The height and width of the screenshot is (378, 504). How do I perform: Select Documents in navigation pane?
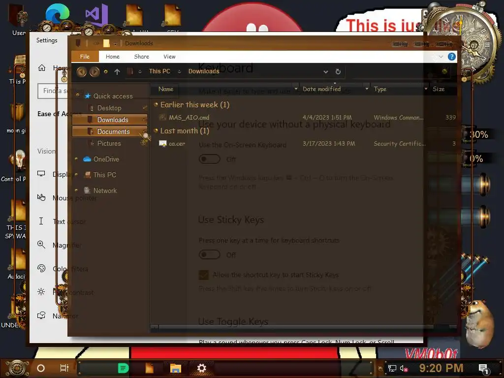(110, 131)
